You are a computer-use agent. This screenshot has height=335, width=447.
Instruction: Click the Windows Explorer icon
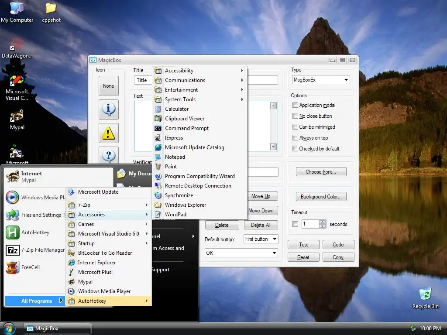[158, 205]
